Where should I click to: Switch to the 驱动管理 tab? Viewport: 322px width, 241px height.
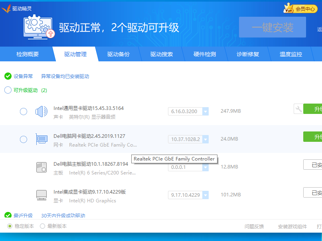coord(75,54)
